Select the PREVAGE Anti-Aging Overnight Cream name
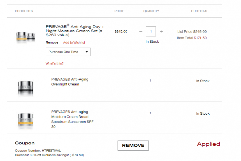Viewport: 241px width, 161px height. coord(70,82)
